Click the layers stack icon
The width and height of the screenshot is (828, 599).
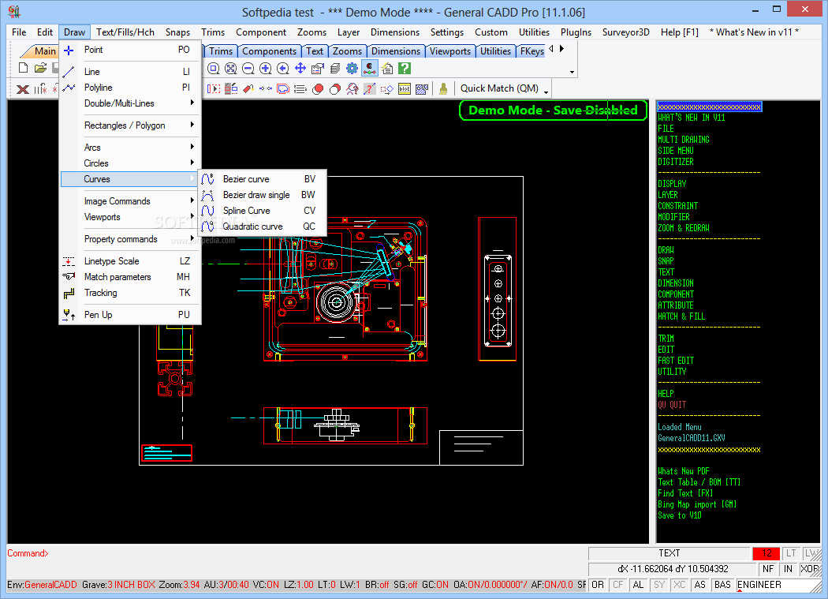(335, 68)
